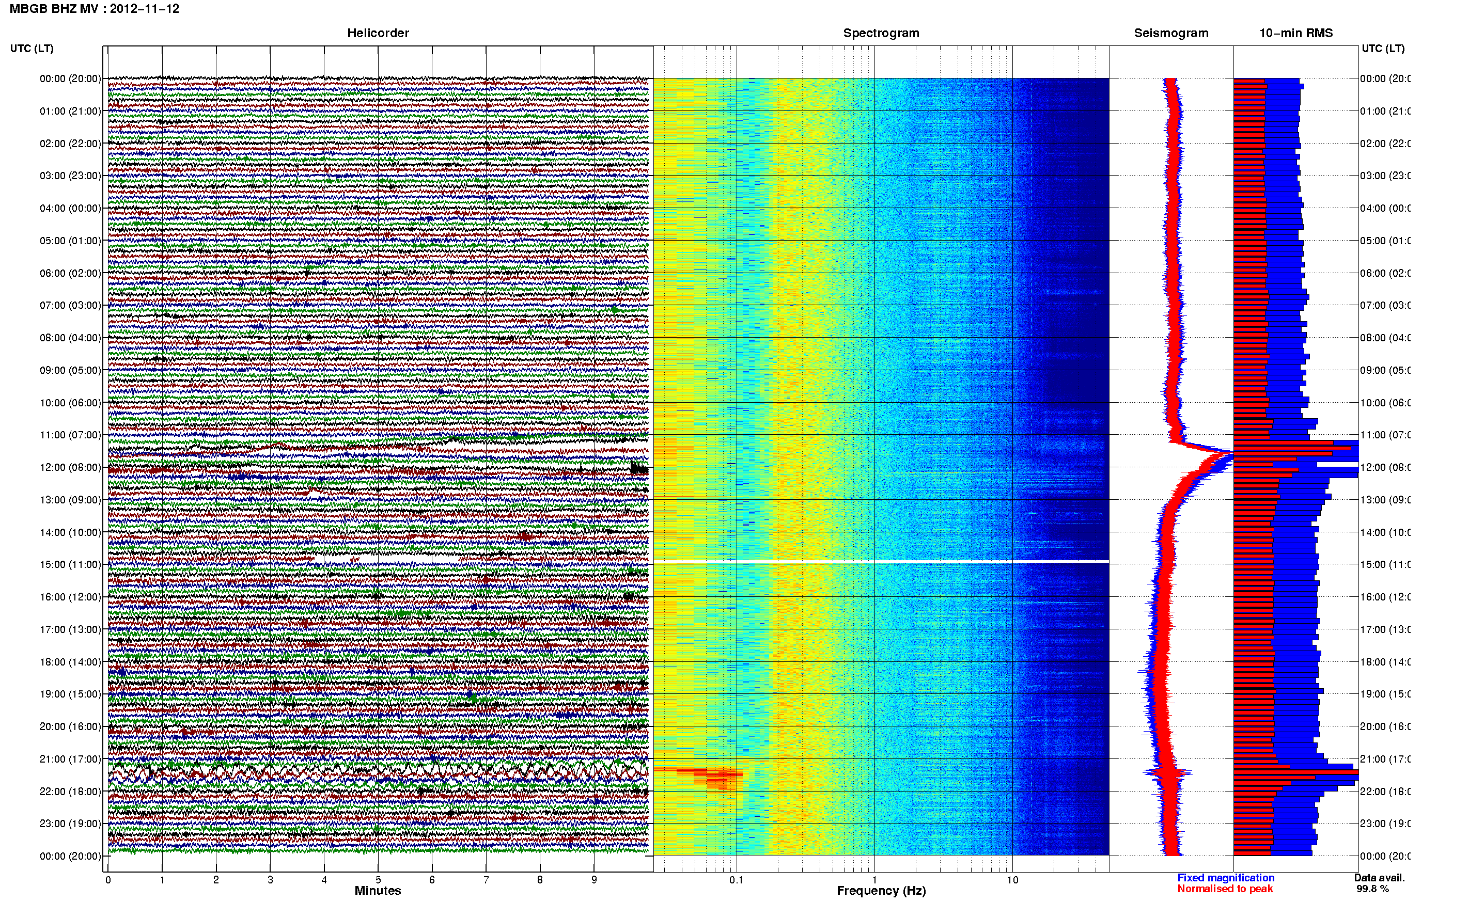The width and height of the screenshot is (1469, 918).
Task: Click the '12:00 (08:00)' left axis label
Action: pos(70,467)
